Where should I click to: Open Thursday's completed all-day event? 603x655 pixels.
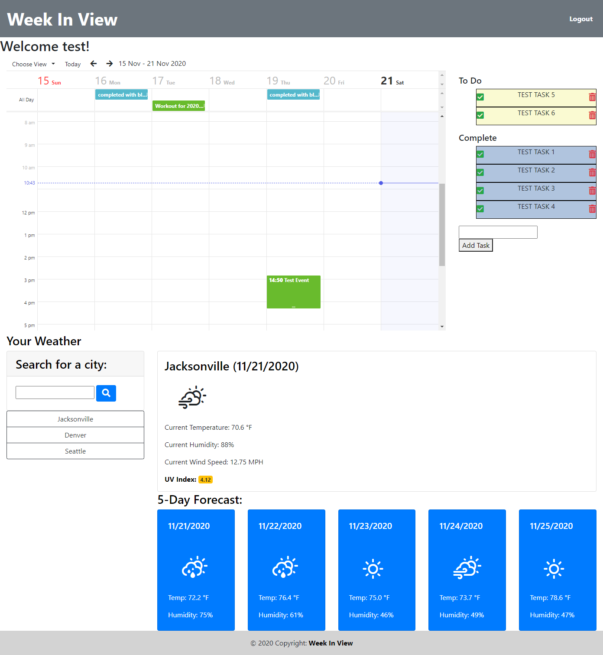click(x=293, y=95)
